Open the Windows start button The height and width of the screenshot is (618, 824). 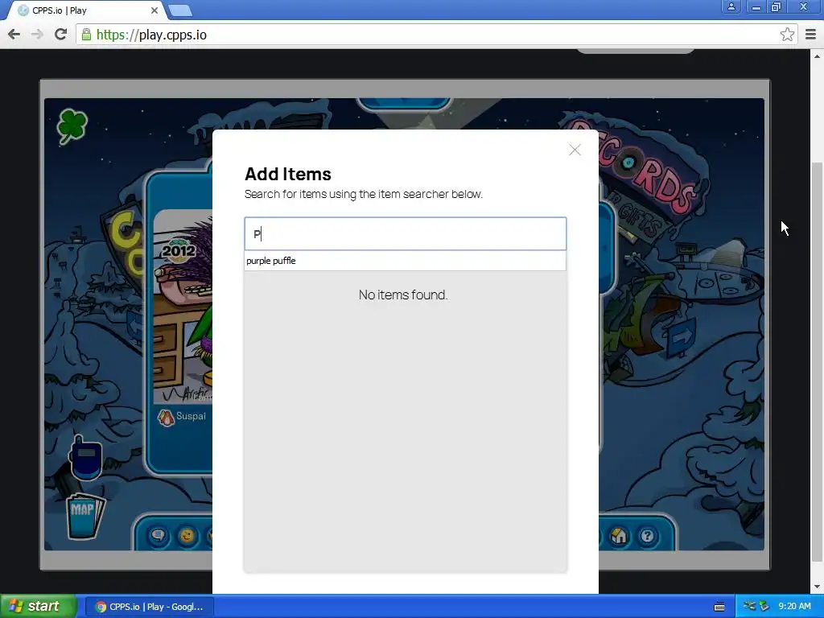pos(38,607)
